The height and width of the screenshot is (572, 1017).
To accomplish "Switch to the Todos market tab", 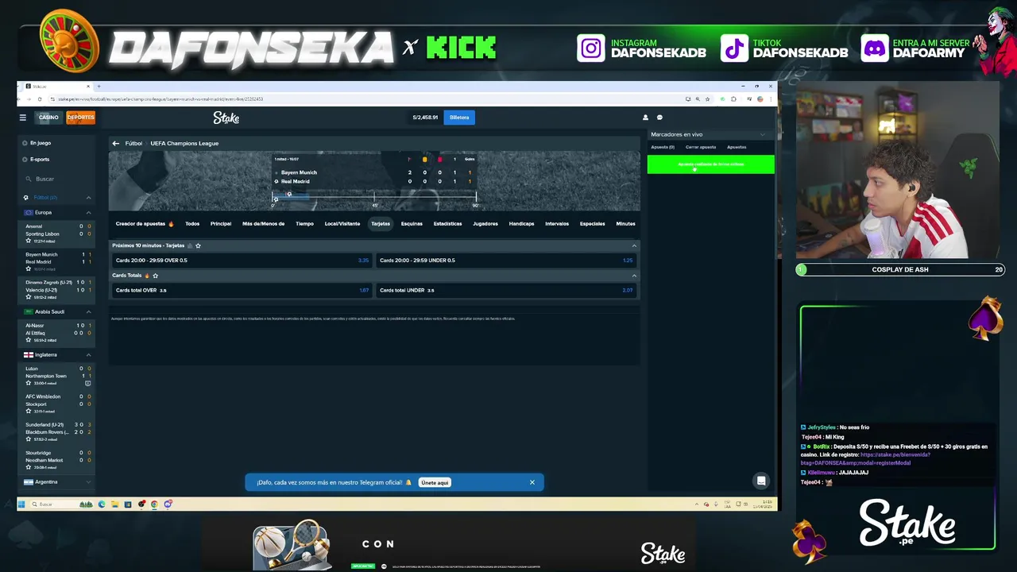I will 192,224.
